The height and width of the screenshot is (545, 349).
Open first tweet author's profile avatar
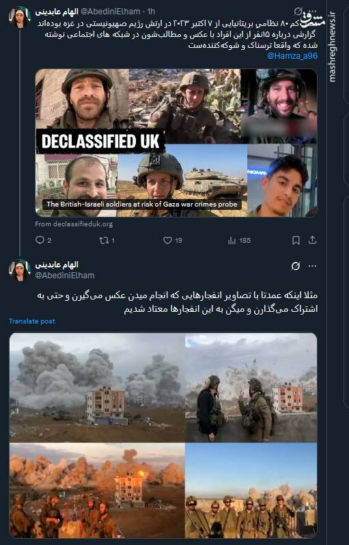[x=20, y=17]
